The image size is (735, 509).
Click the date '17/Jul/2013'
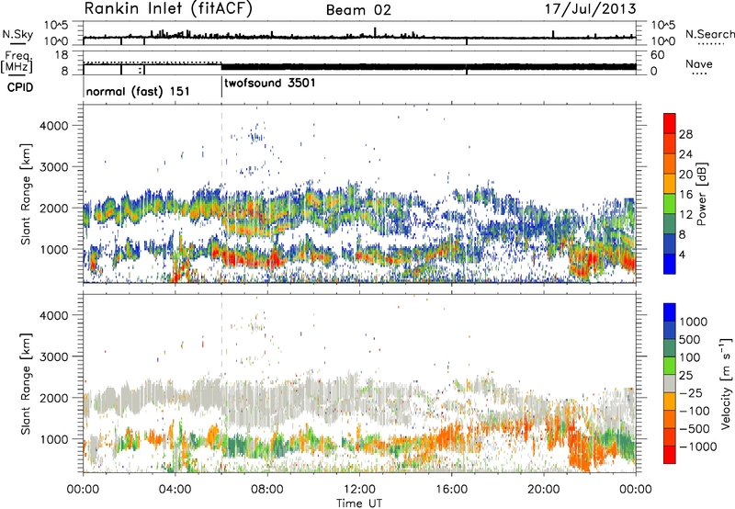tap(590, 9)
